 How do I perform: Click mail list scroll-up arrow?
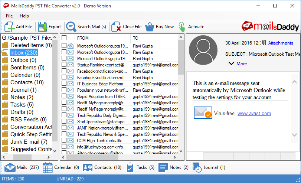[x=181, y=37]
